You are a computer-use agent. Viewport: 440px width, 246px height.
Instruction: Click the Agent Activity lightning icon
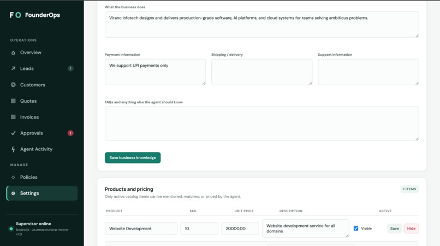[13, 149]
